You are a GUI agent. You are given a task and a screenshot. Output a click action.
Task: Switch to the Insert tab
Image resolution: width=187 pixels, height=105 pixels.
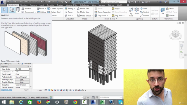pos(41,5)
